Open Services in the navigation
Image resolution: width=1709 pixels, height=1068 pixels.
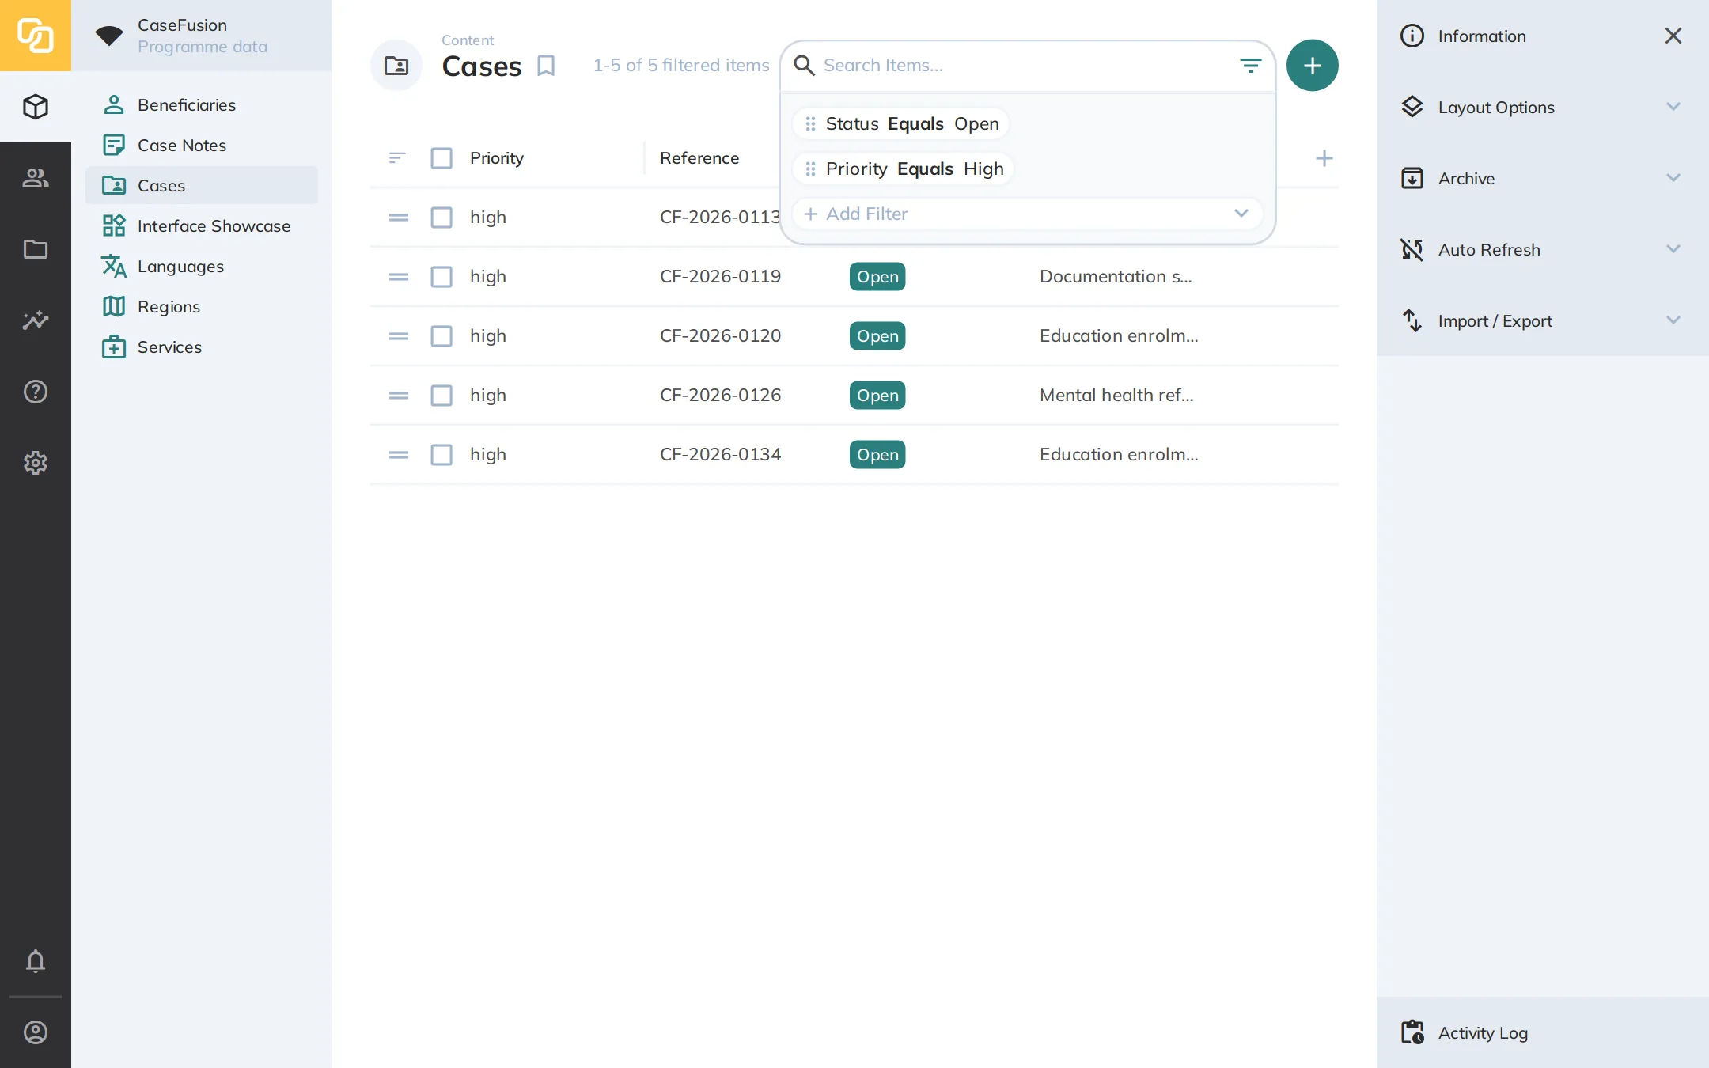202,347
